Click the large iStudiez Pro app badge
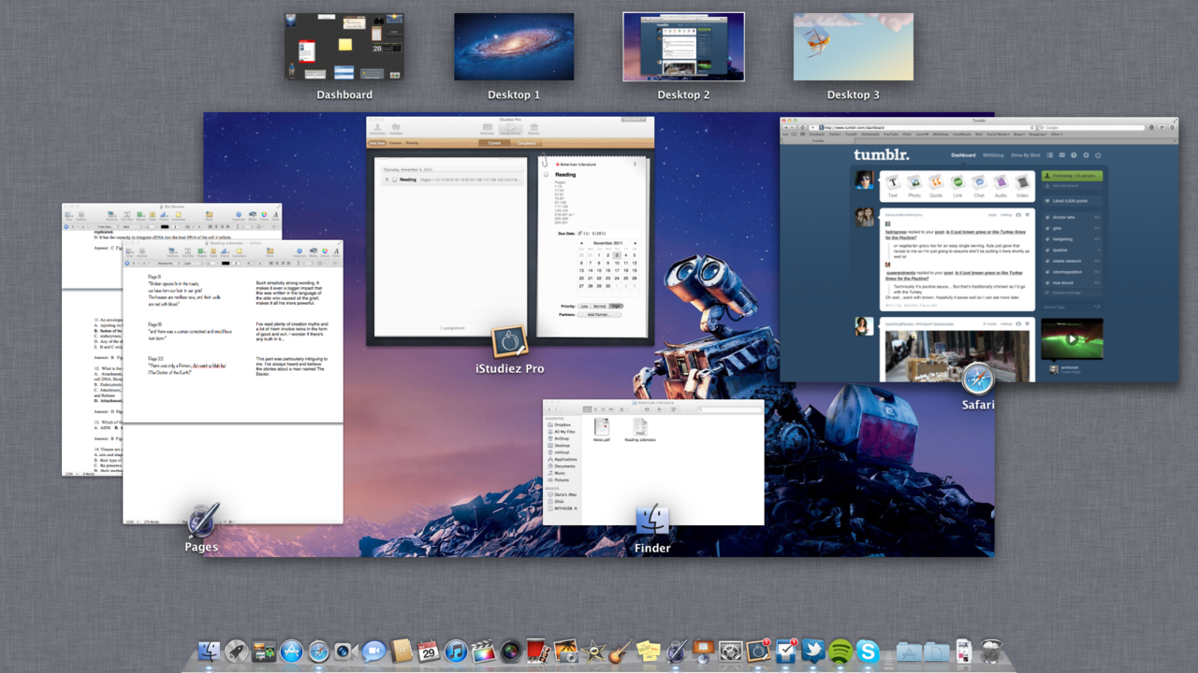1198x673 pixels. pyautogui.click(x=510, y=343)
